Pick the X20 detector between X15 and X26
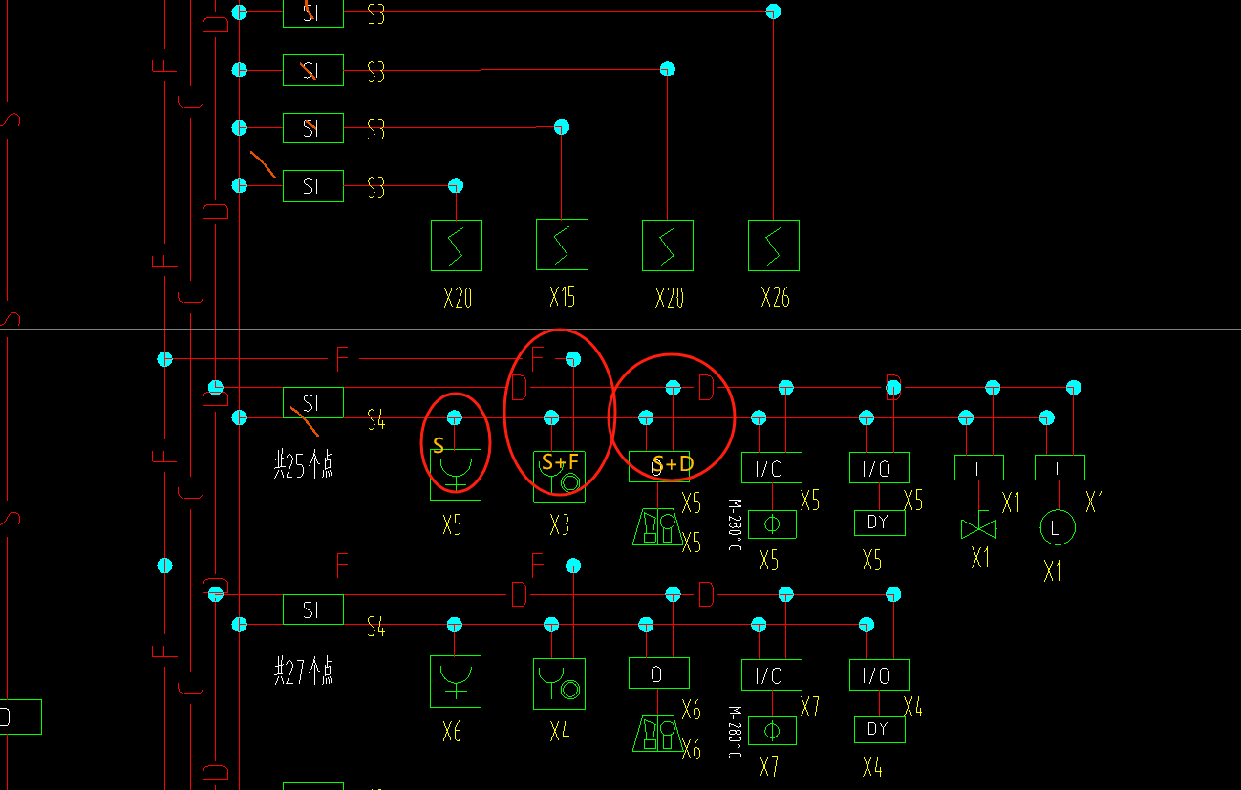The image size is (1241, 790). pos(668,246)
